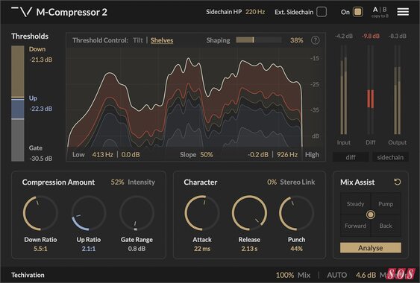Viewport: 420px width, 283px height.
Task: Click copy to B label
Action: [x=380, y=16]
